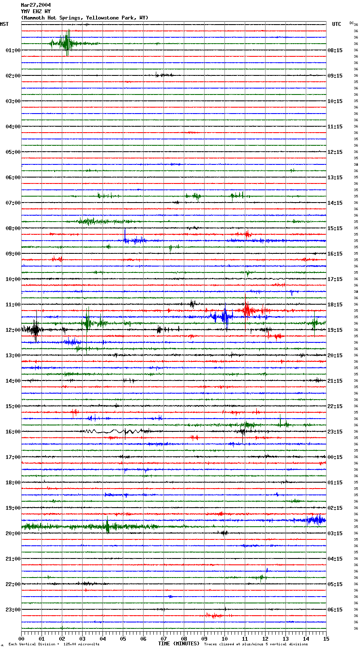This screenshot has height=650, width=360.
Task: Select the '08:00' MST hour label
Action: 13,228
